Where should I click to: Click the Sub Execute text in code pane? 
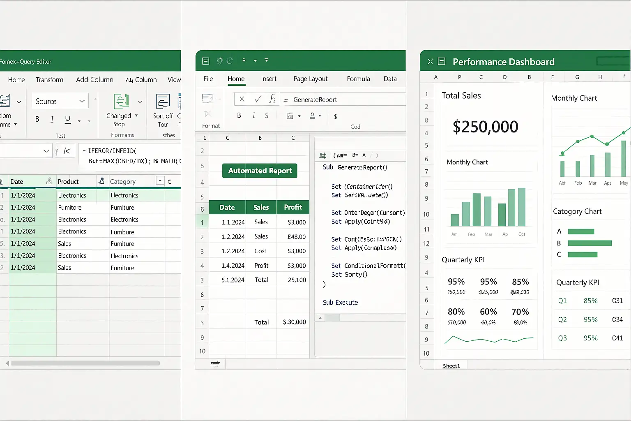point(340,303)
